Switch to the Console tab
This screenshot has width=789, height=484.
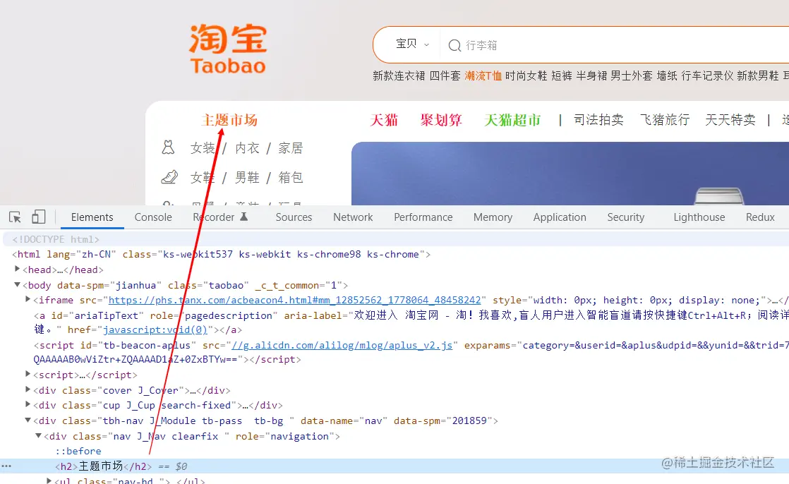click(x=153, y=217)
